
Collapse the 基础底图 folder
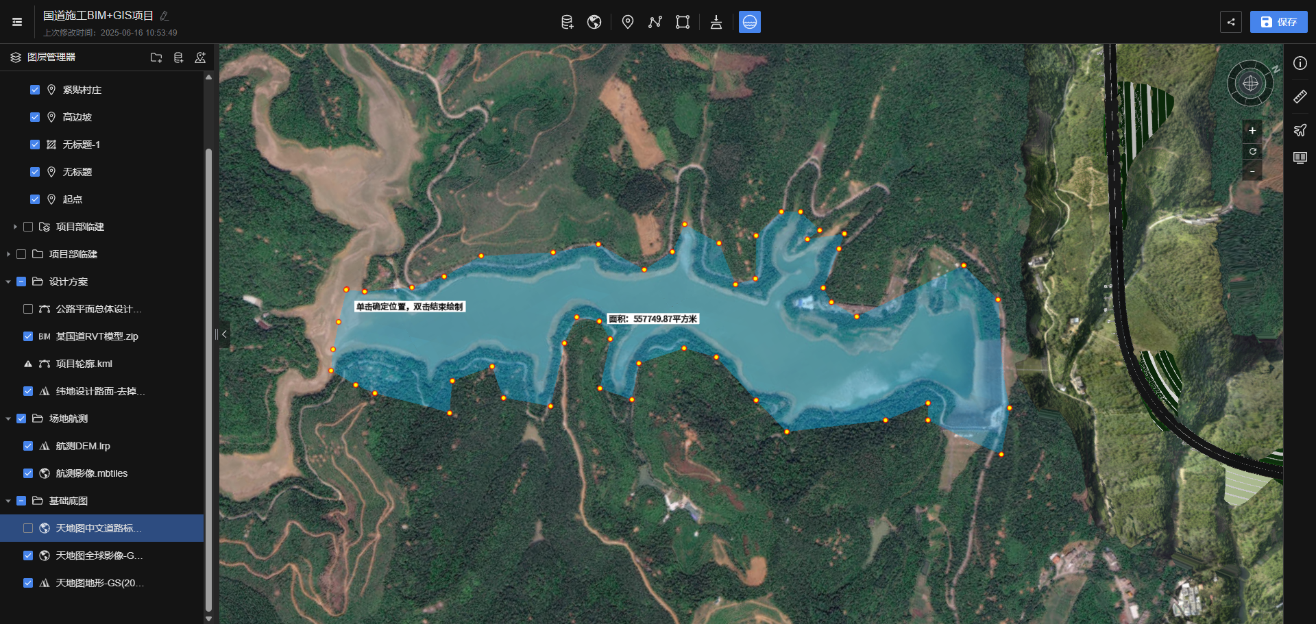[8, 501]
